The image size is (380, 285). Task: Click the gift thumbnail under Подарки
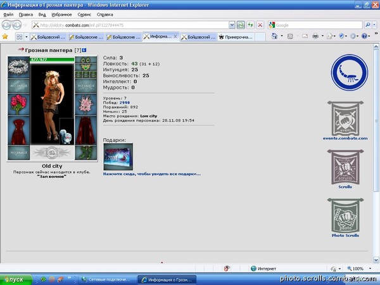click(x=118, y=156)
